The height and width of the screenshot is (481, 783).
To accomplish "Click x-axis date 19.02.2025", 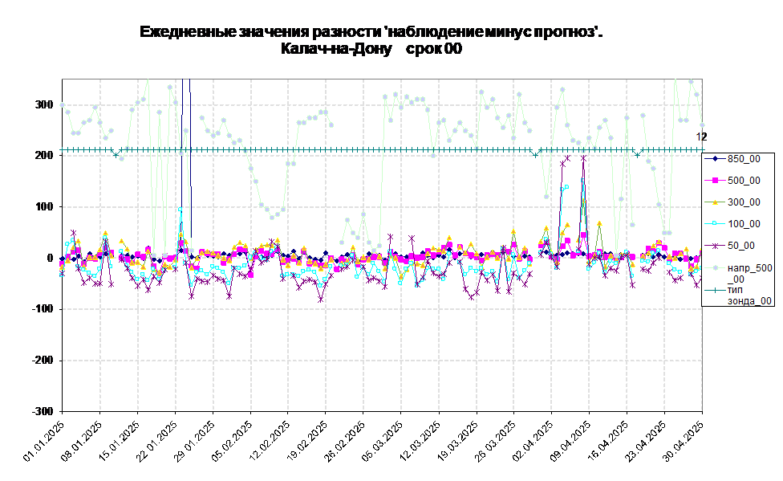I will pyautogui.click(x=307, y=440).
